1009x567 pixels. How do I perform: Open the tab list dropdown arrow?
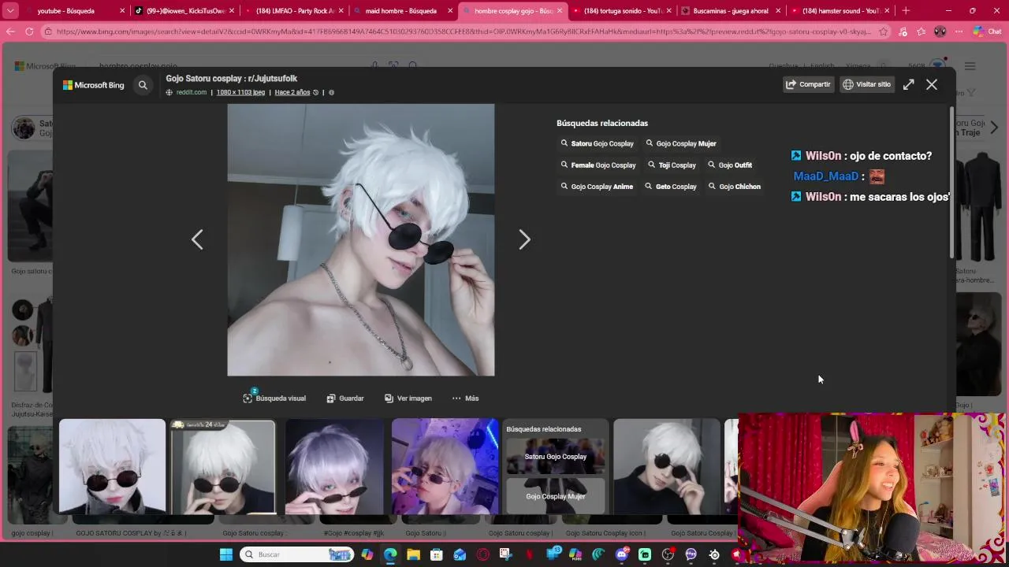(10, 11)
